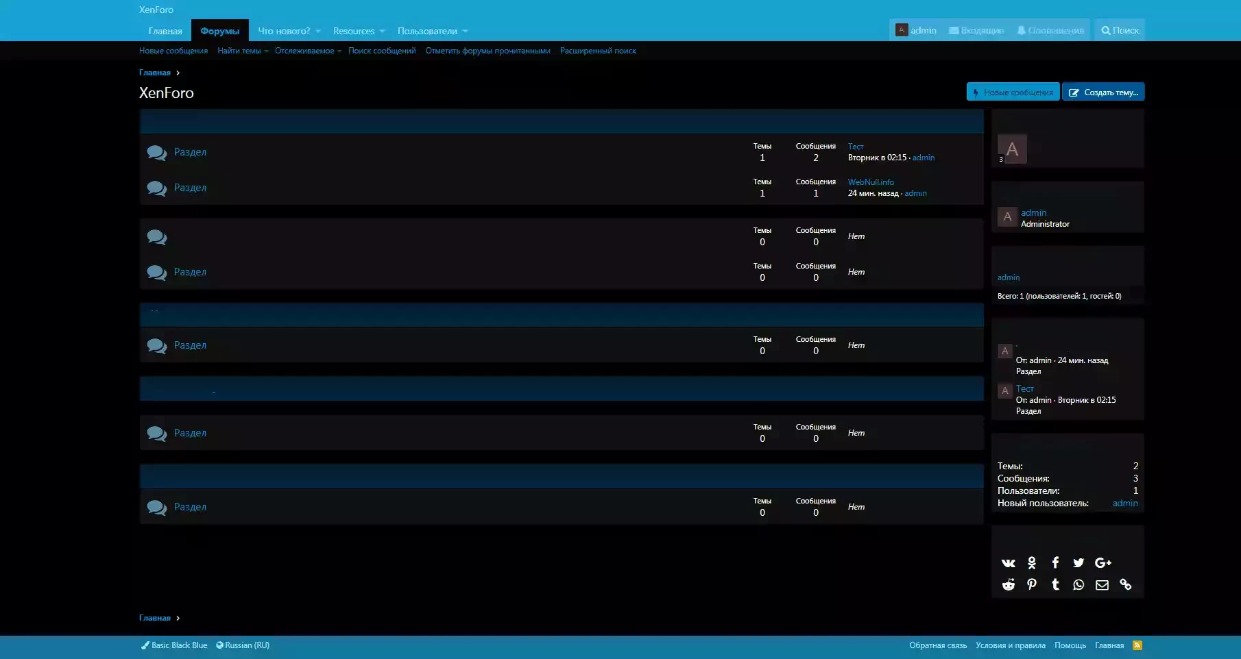
Task: Share the page via WhatsApp
Action: [1079, 585]
